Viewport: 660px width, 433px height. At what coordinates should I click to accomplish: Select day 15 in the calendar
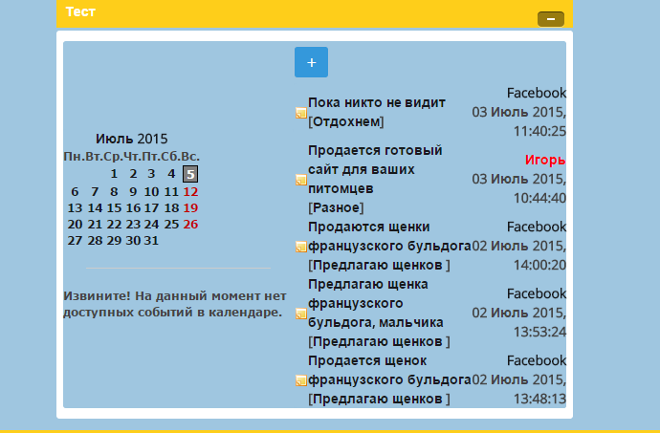tap(114, 207)
